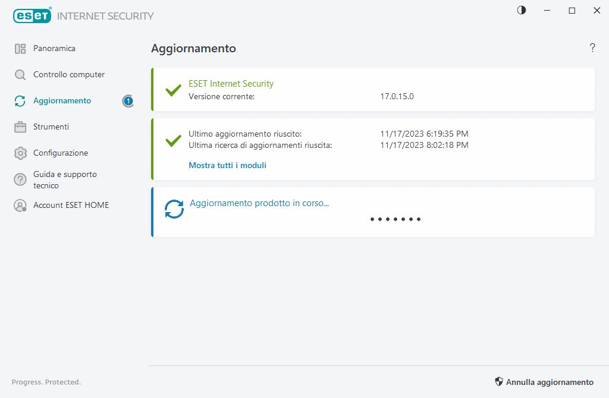
Task: Click the Guida e supporto question icon
Action: 20,179
